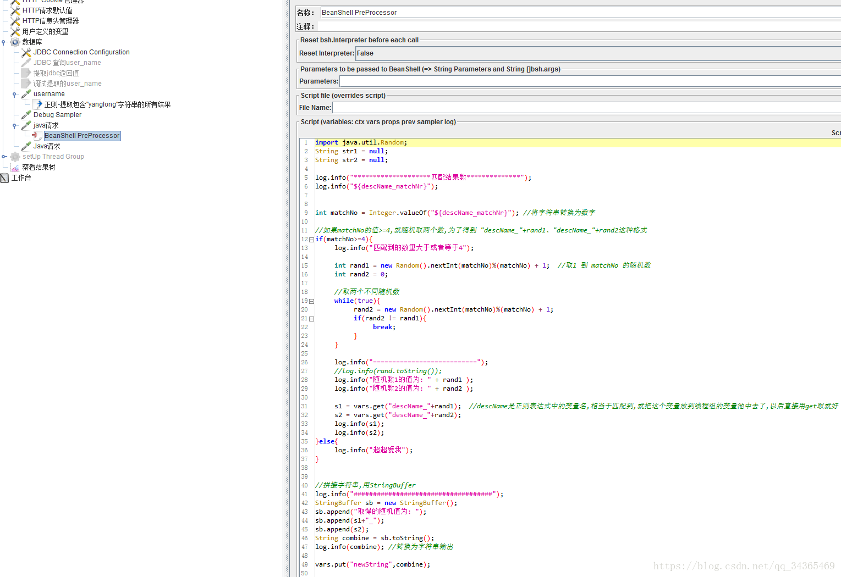Click the '//拼接字符串,用StringBuffer' comment line
841x577 pixels.
[366, 486]
